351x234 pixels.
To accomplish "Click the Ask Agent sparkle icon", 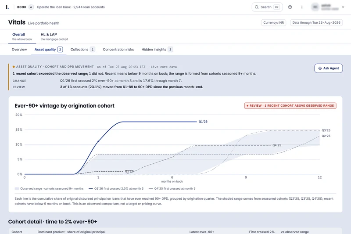I will [x=320, y=68].
